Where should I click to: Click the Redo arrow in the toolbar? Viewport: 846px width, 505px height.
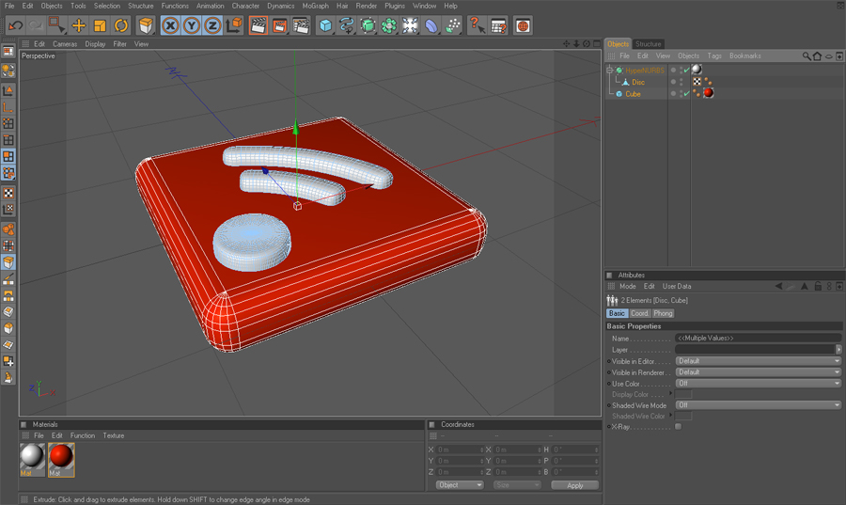pyautogui.click(x=36, y=25)
